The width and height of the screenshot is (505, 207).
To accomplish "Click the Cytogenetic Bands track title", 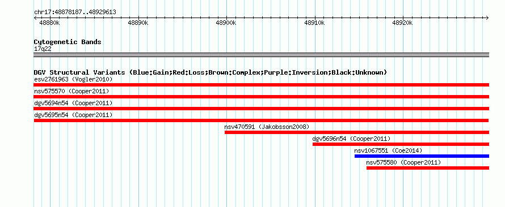I will 68,42.
